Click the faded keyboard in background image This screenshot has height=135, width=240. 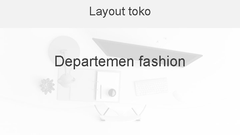point(151,87)
